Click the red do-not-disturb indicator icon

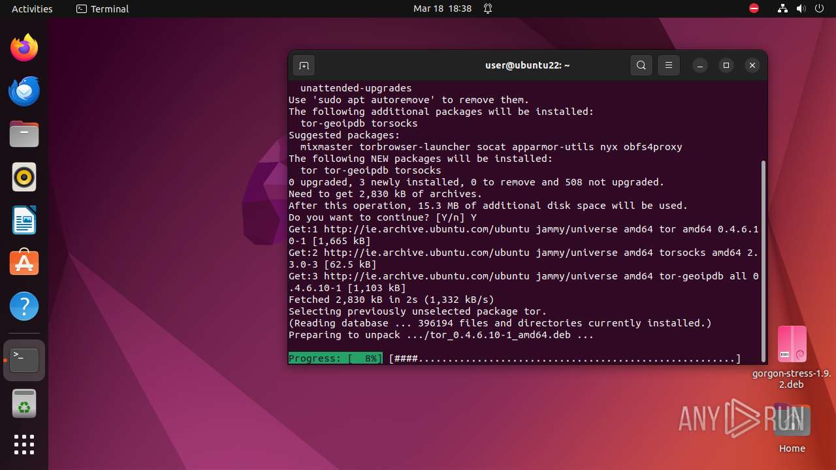point(754,8)
